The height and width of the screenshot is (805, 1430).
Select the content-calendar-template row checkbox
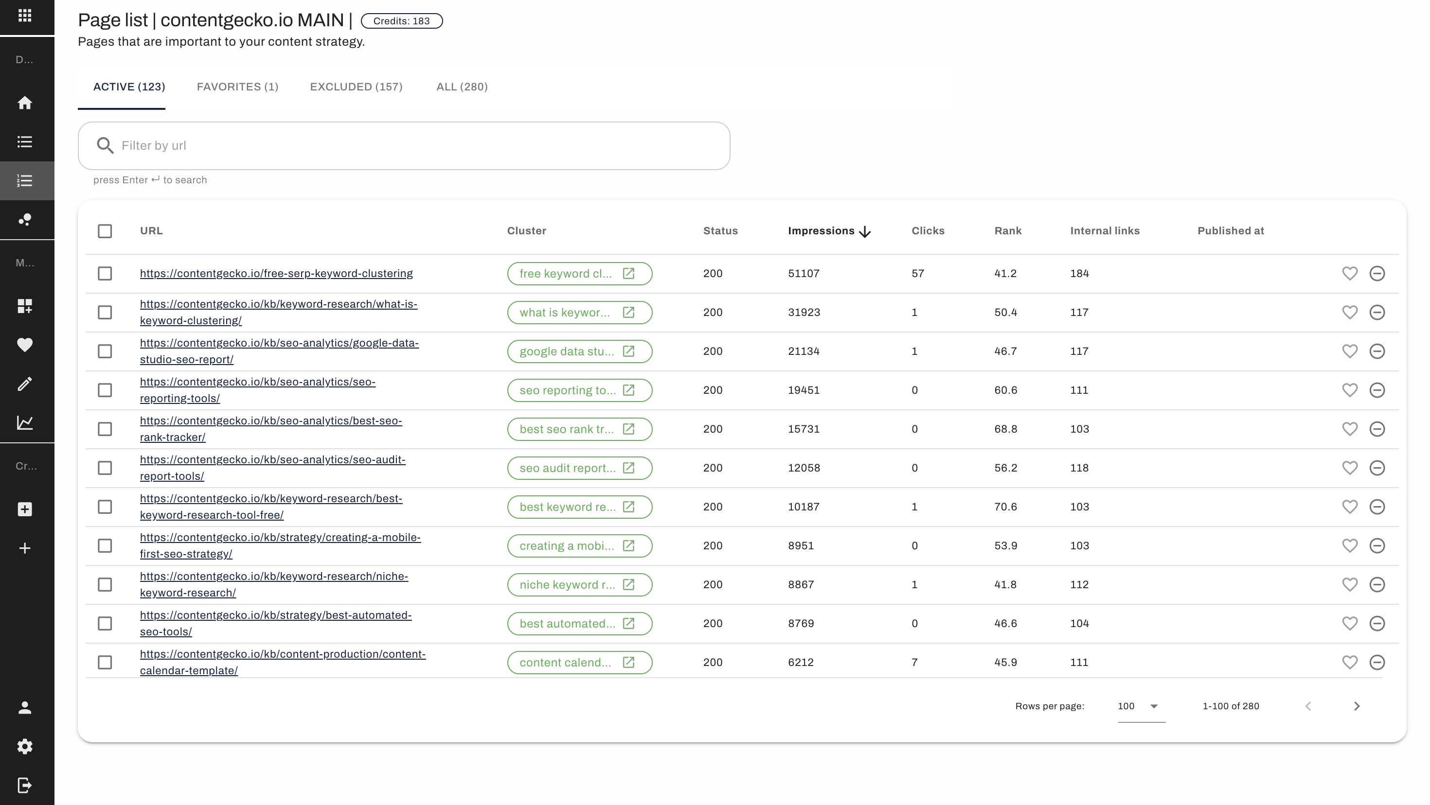pyautogui.click(x=105, y=663)
